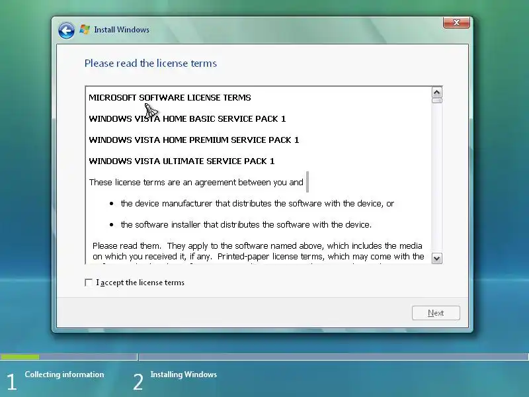Screen dimensions: 529x397
Task: Click the bullet about the software installer
Action: 246,225
